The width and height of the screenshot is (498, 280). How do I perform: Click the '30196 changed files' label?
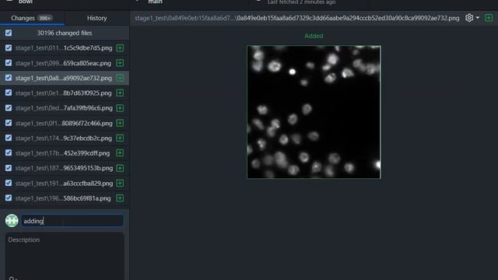point(65,33)
